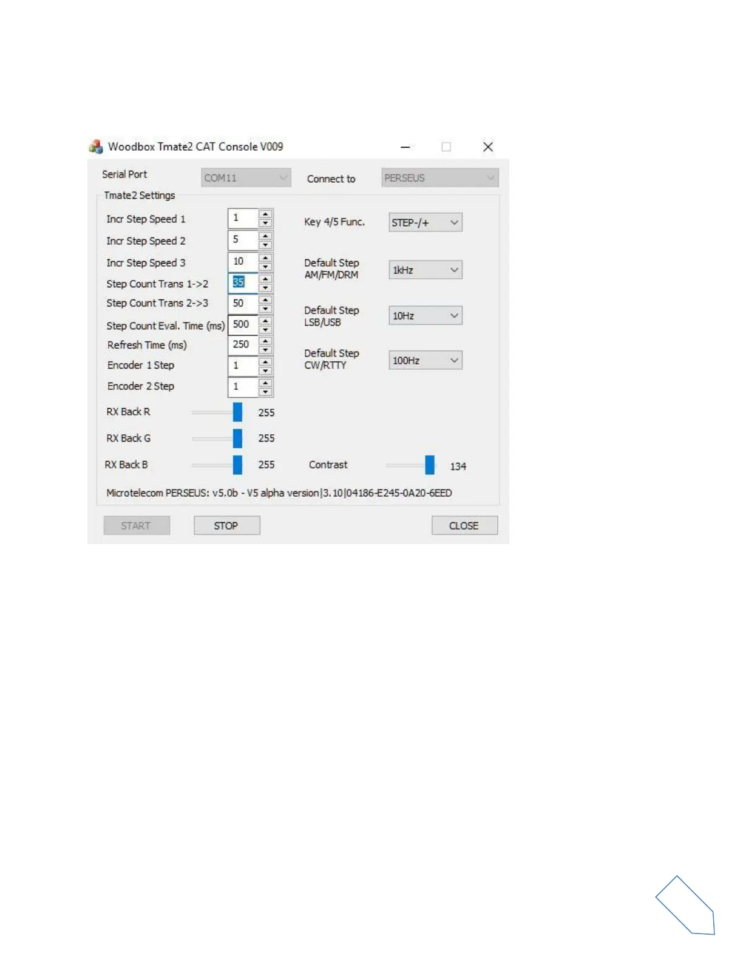743x962 pixels.
Task: Open Default Step AM/FM/DRM dropdown
Action: [x=426, y=270]
